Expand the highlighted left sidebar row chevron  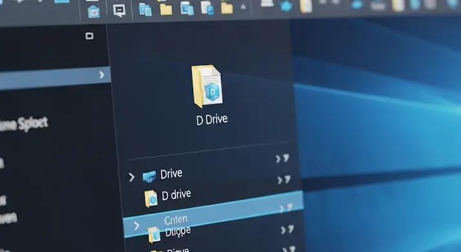(x=102, y=75)
